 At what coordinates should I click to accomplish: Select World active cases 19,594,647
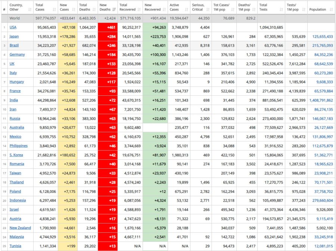click(x=179, y=18)
